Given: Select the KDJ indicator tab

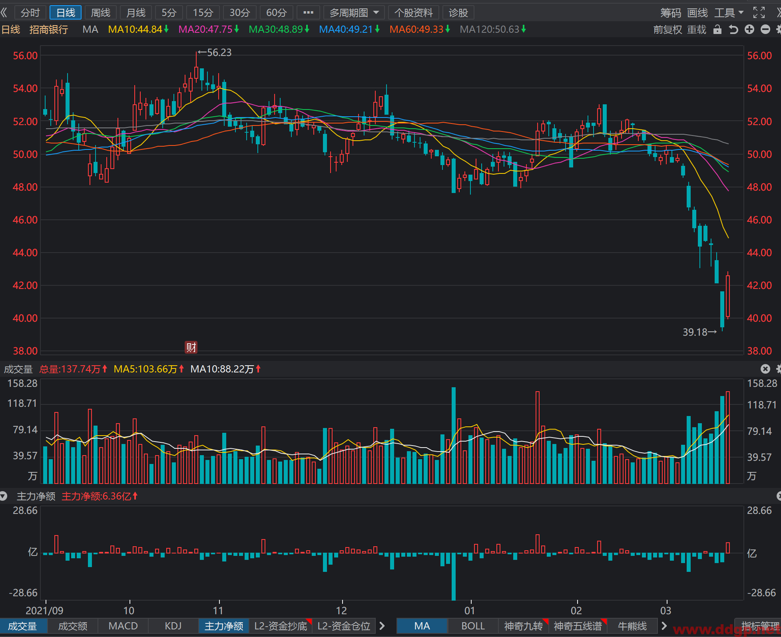Looking at the screenshot, I should [x=173, y=626].
